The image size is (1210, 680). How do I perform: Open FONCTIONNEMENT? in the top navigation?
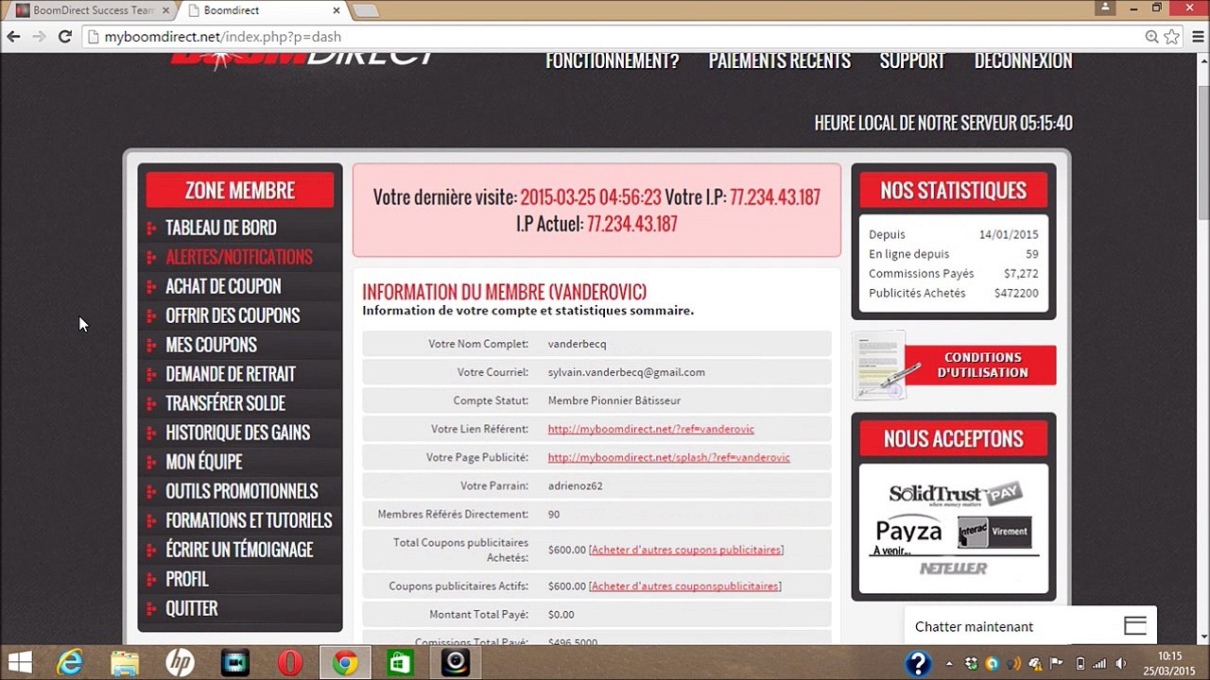[613, 60]
